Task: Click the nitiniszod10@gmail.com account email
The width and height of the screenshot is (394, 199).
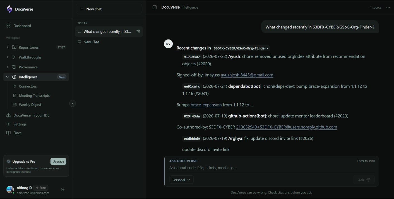Action: (33, 193)
